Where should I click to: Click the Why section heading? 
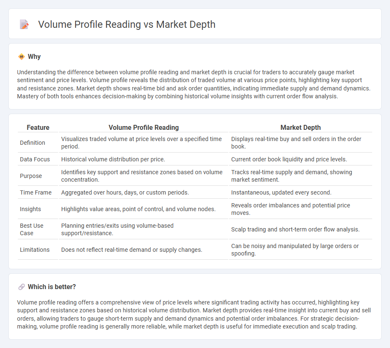pos(34,57)
